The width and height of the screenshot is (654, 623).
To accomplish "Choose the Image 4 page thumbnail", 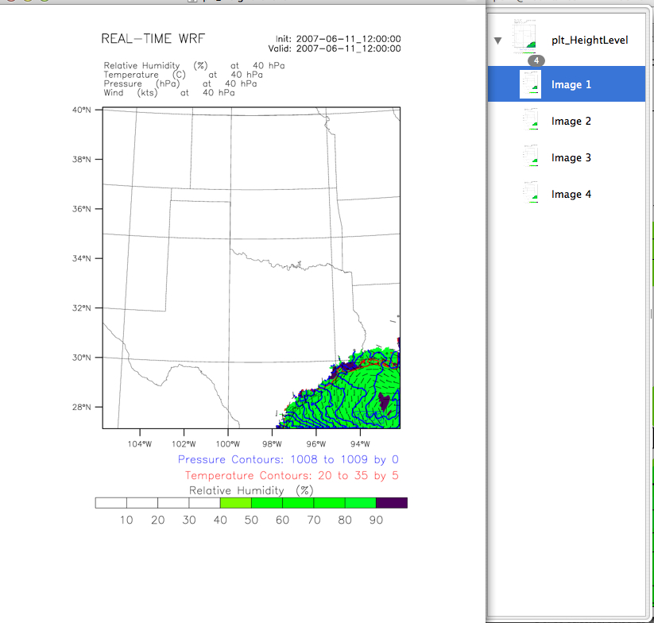I will click(530, 194).
